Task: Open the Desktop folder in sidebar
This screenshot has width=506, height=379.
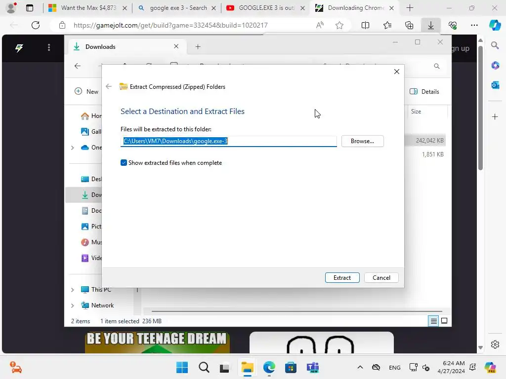Action: 91,179
